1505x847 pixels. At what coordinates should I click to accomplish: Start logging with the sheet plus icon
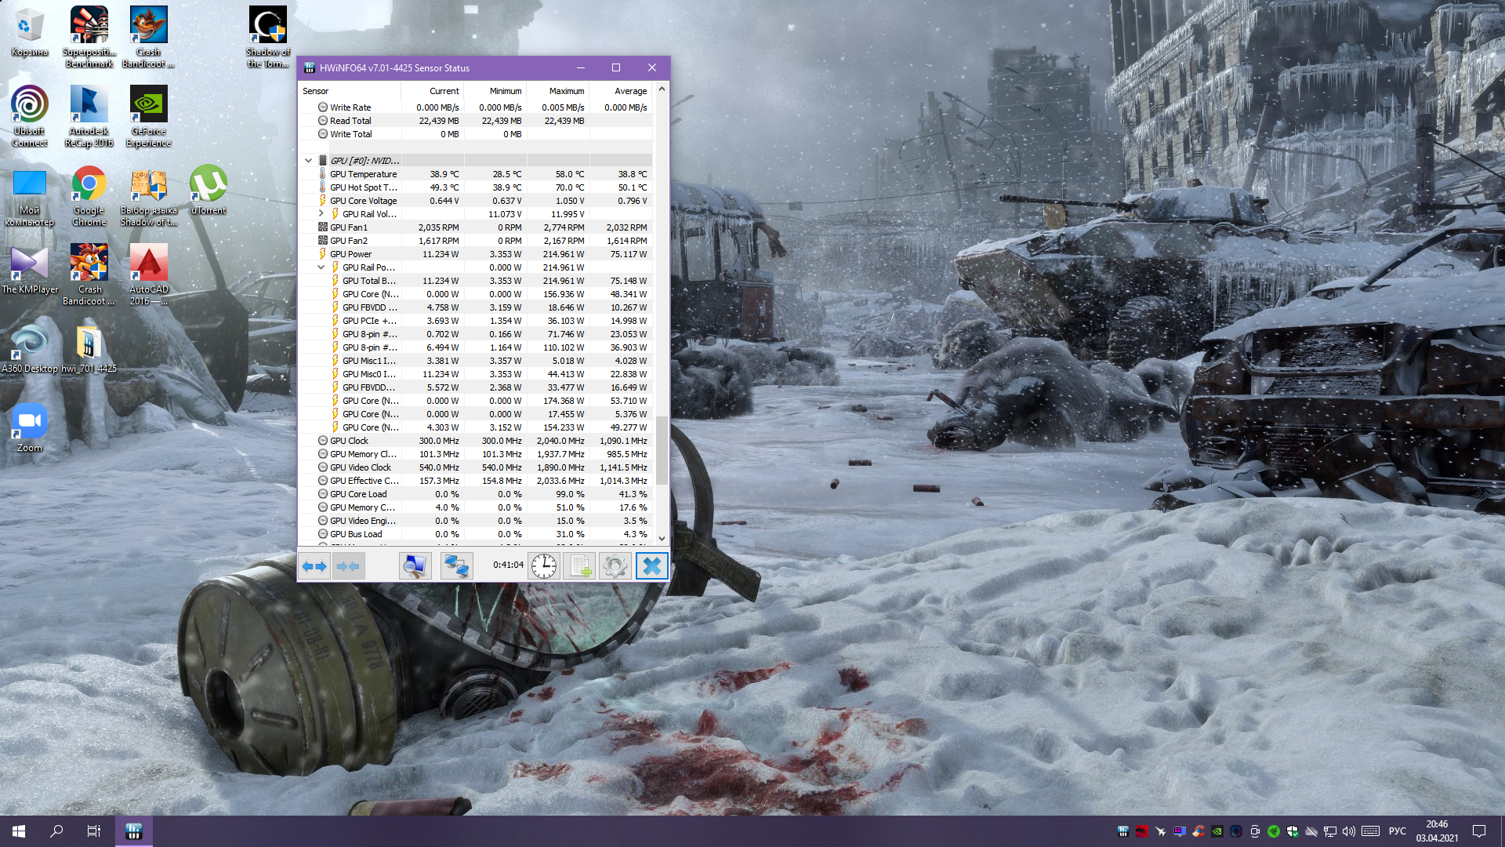pyautogui.click(x=580, y=565)
